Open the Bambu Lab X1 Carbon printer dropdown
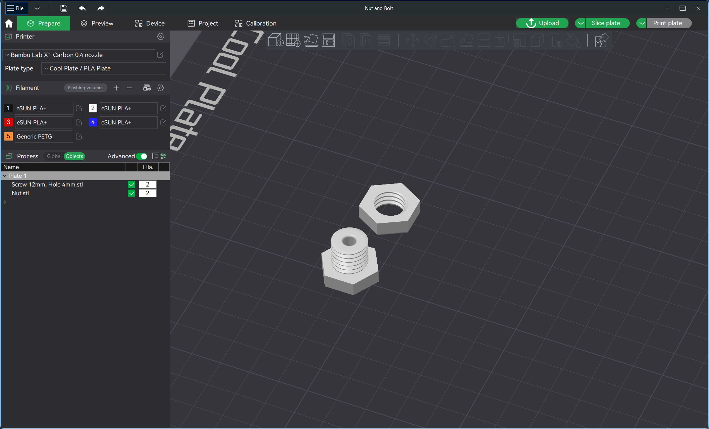Viewport: 709px width, 429px height. pyautogui.click(x=79, y=55)
